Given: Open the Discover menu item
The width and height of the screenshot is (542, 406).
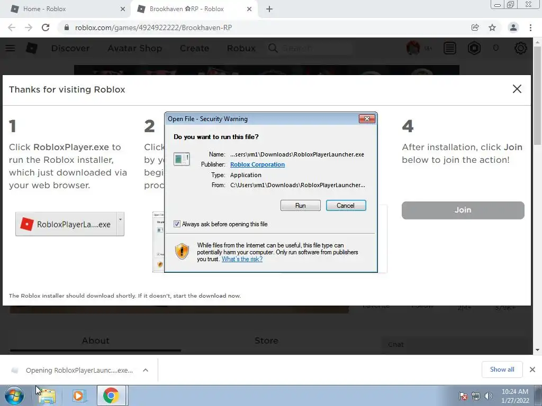Looking at the screenshot, I should click(x=70, y=48).
